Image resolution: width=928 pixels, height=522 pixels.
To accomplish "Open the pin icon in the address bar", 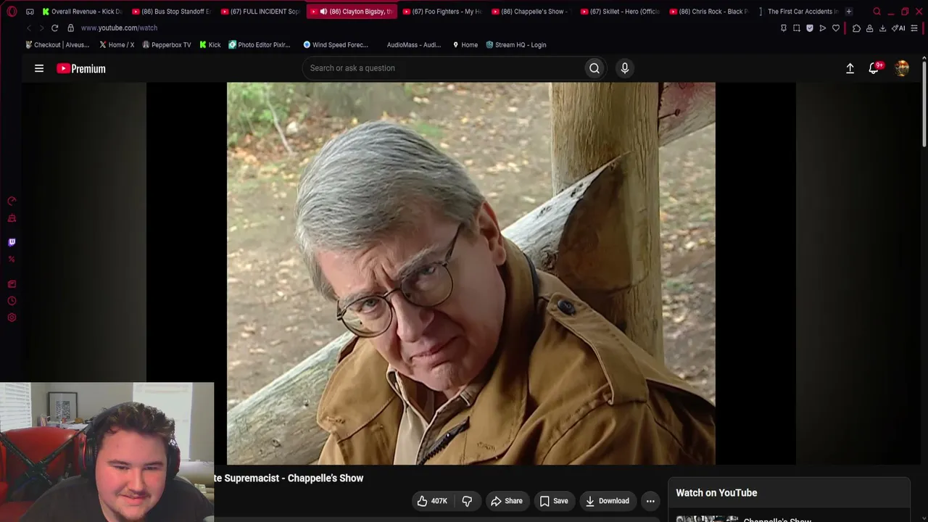I will coord(784,28).
